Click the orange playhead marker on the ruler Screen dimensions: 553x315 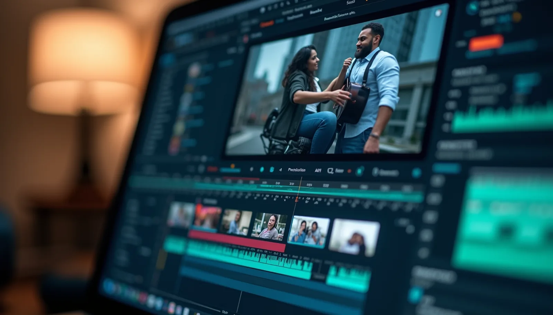point(297,199)
